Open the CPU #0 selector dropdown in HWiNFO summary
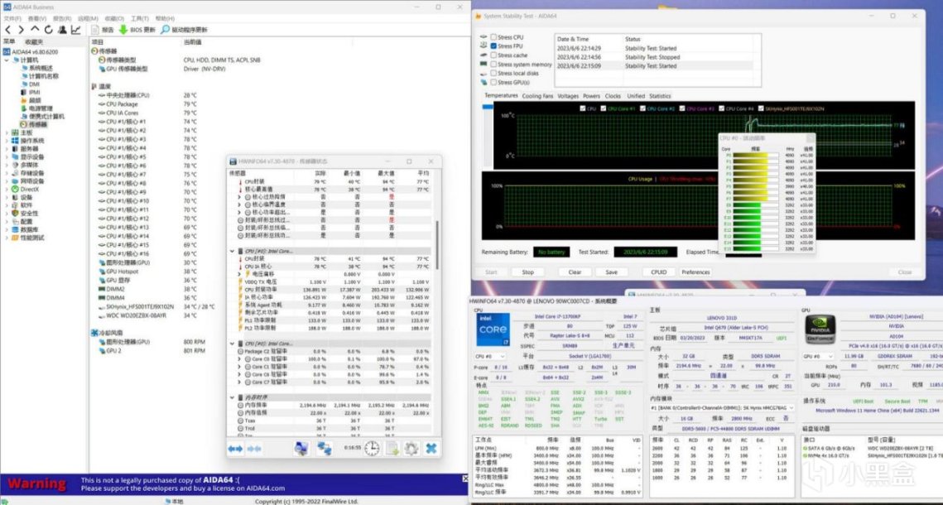Viewport: 943px width, 505px height. tap(491, 357)
